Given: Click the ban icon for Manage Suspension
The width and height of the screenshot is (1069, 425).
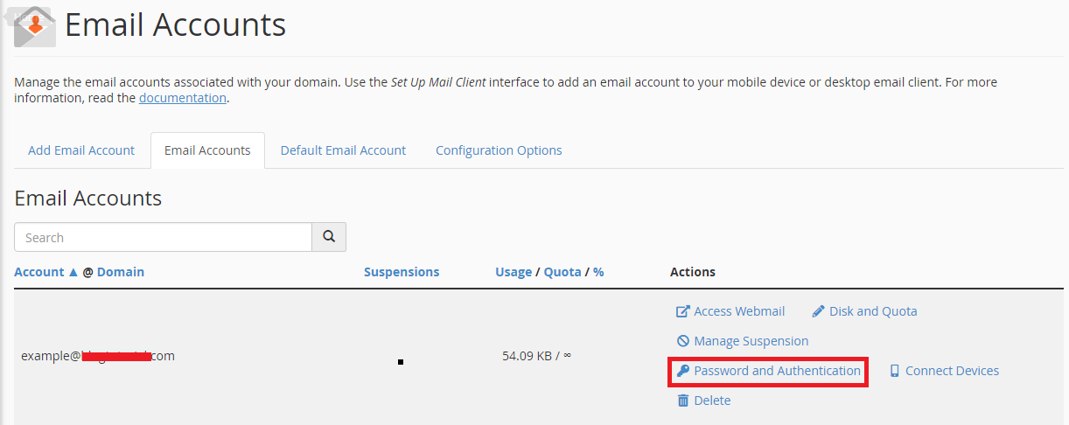Looking at the screenshot, I should [683, 341].
